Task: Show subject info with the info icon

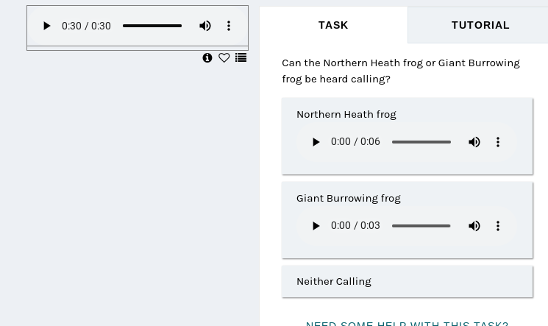Action: tap(207, 57)
